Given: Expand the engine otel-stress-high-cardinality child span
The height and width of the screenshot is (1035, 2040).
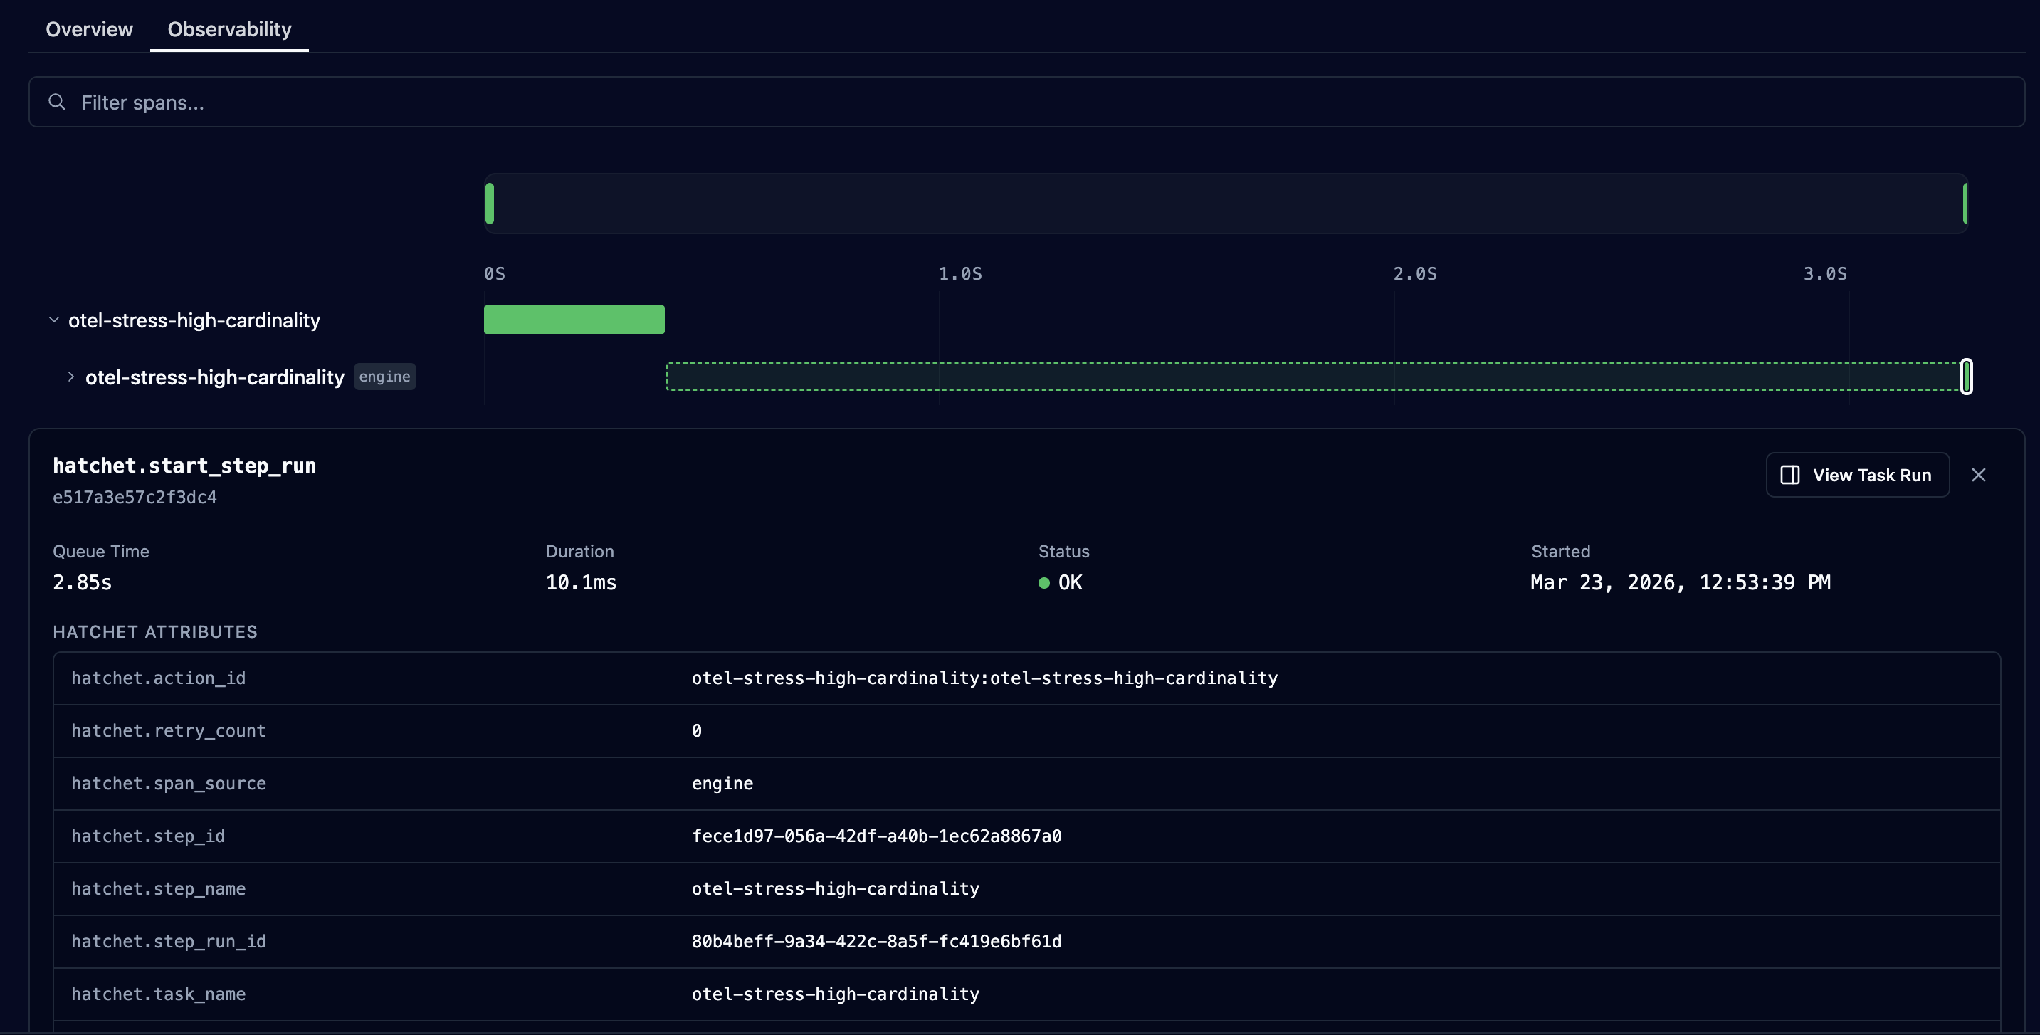Looking at the screenshot, I should click(71, 377).
